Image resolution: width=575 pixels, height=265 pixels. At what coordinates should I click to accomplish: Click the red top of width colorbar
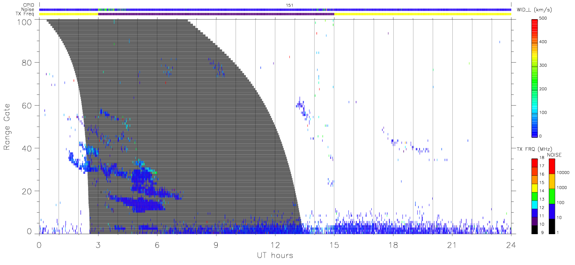click(534, 23)
